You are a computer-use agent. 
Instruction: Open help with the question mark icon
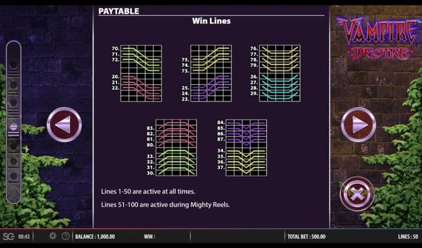pyautogui.click(x=66, y=236)
